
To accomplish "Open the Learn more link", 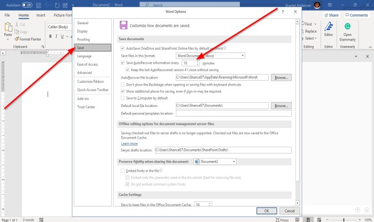I will (129, 143).
